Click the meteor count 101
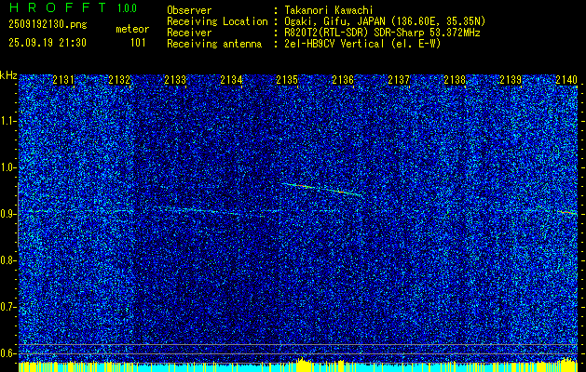586x372 pixels. click(138, 43)
